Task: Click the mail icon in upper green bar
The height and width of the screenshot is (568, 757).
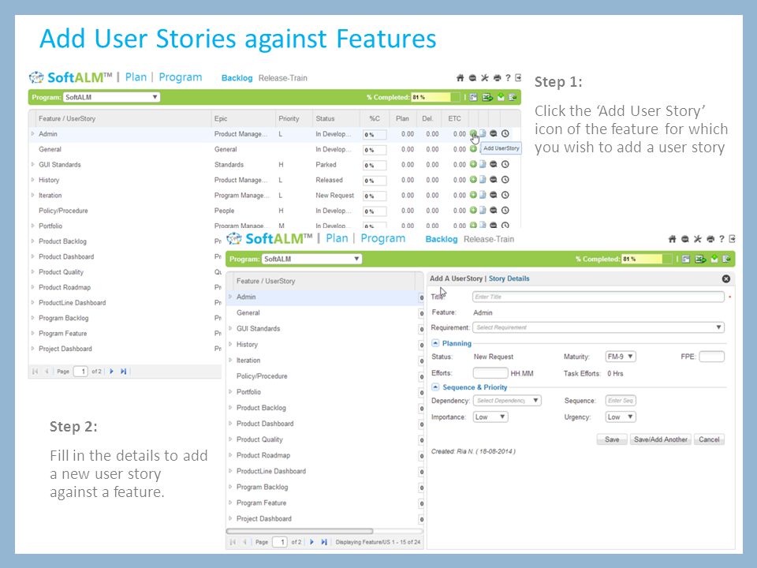Action: coord(501,97)
